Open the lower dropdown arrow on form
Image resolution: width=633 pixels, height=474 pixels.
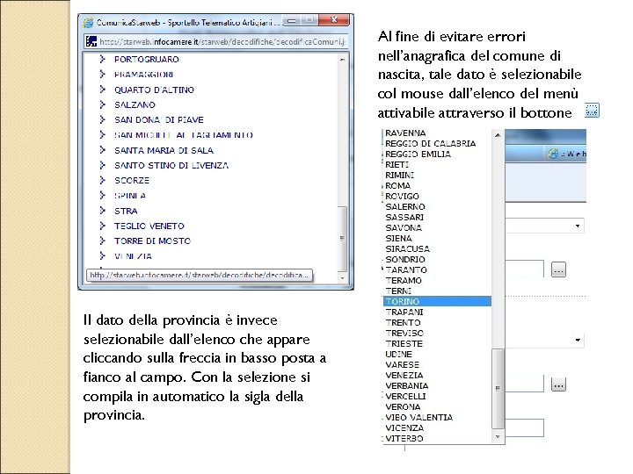point(578,341)
